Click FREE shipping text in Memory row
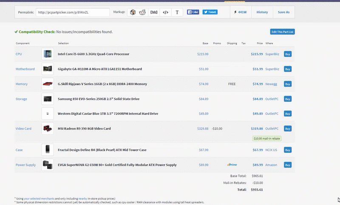This screenshot has height=205, width=340. (232, 84)
